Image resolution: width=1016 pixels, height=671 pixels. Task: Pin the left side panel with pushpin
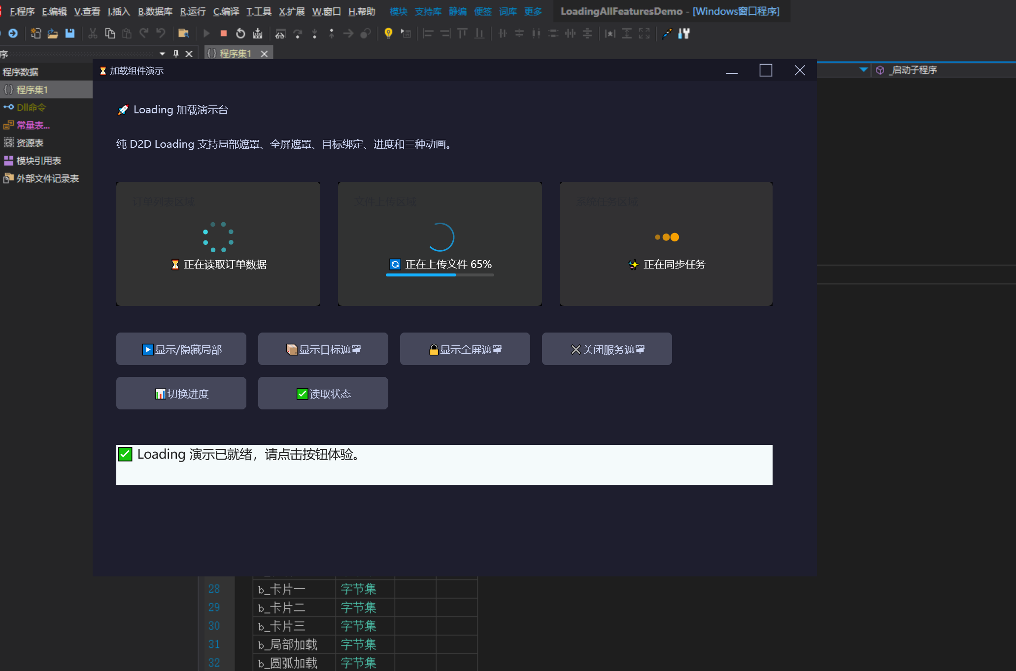(176, 54)
